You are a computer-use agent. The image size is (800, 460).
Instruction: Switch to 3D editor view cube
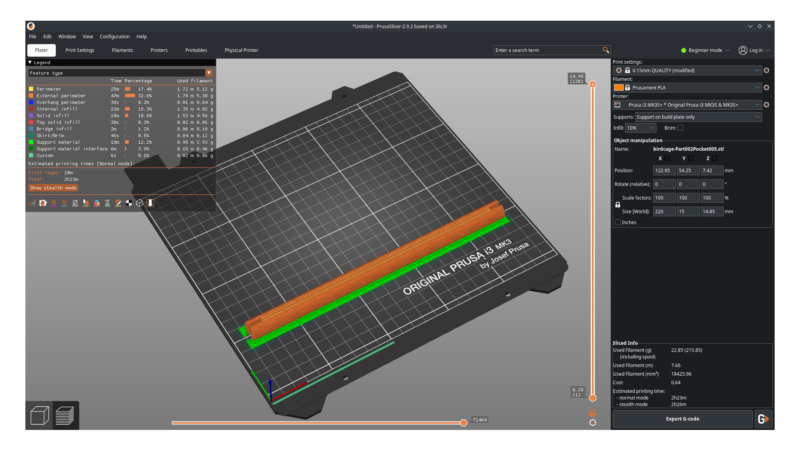[39, 415]
